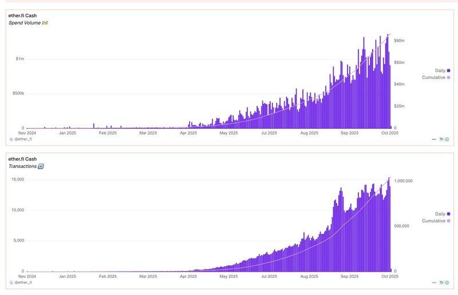Screen dimensions: 458x295
Task: Open the @ether_fi author link under Transactions
Action: [x=23, y=282]
